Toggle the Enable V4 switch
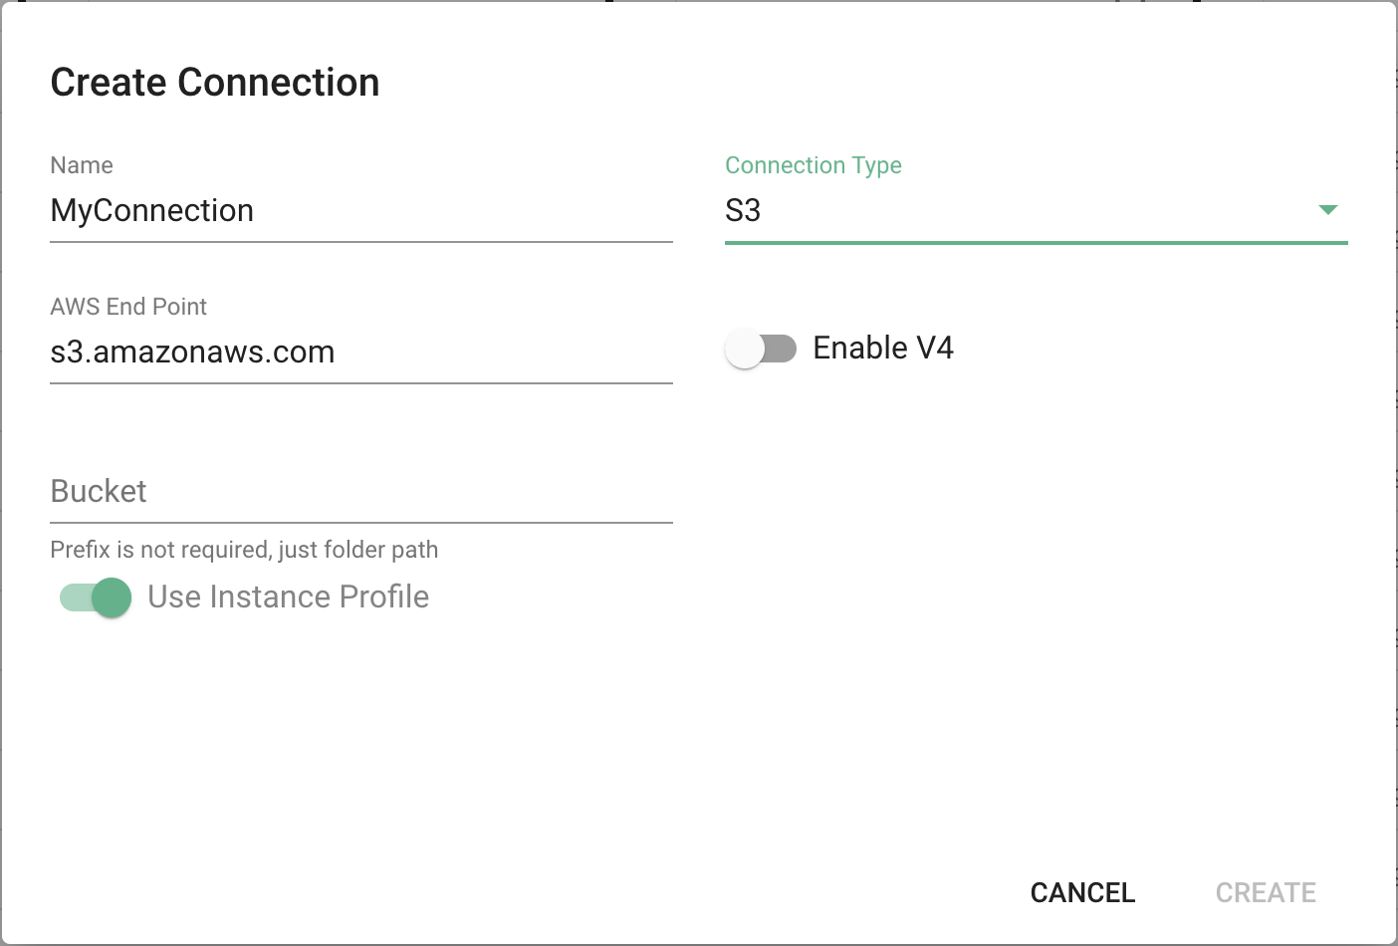Viewport: 1398px width, 946px height. coord(761,349)
